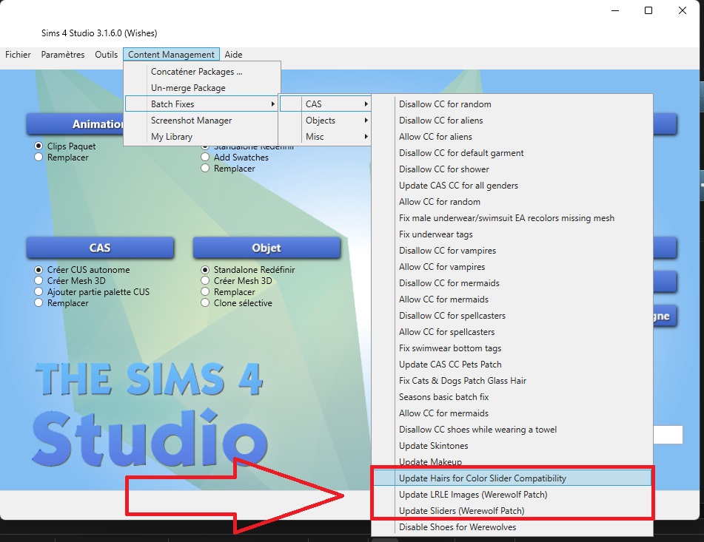
Task: Select Update LRLE Images (Werewolf Patch)
Action: click(x=512, y=495)
